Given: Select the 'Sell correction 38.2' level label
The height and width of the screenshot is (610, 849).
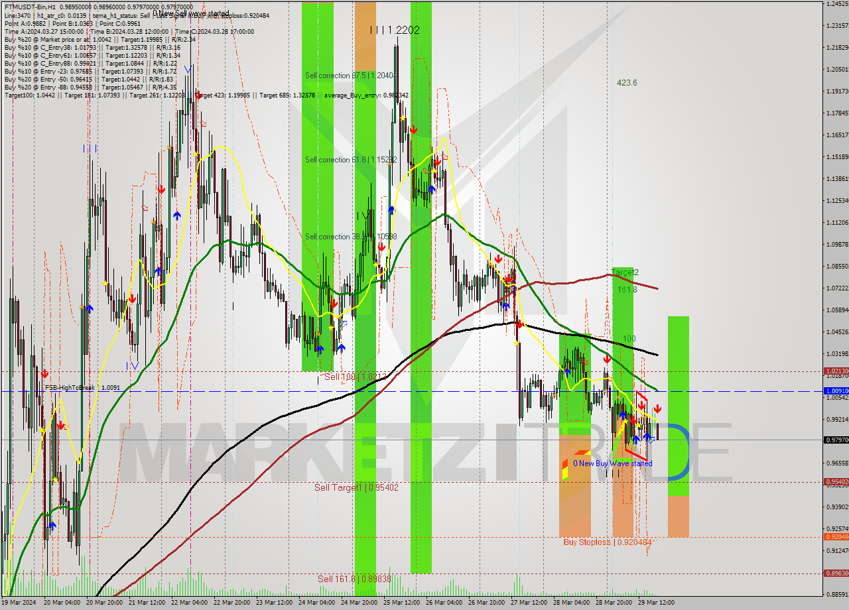Looking at the screenshot, I should tap(351, 237).
